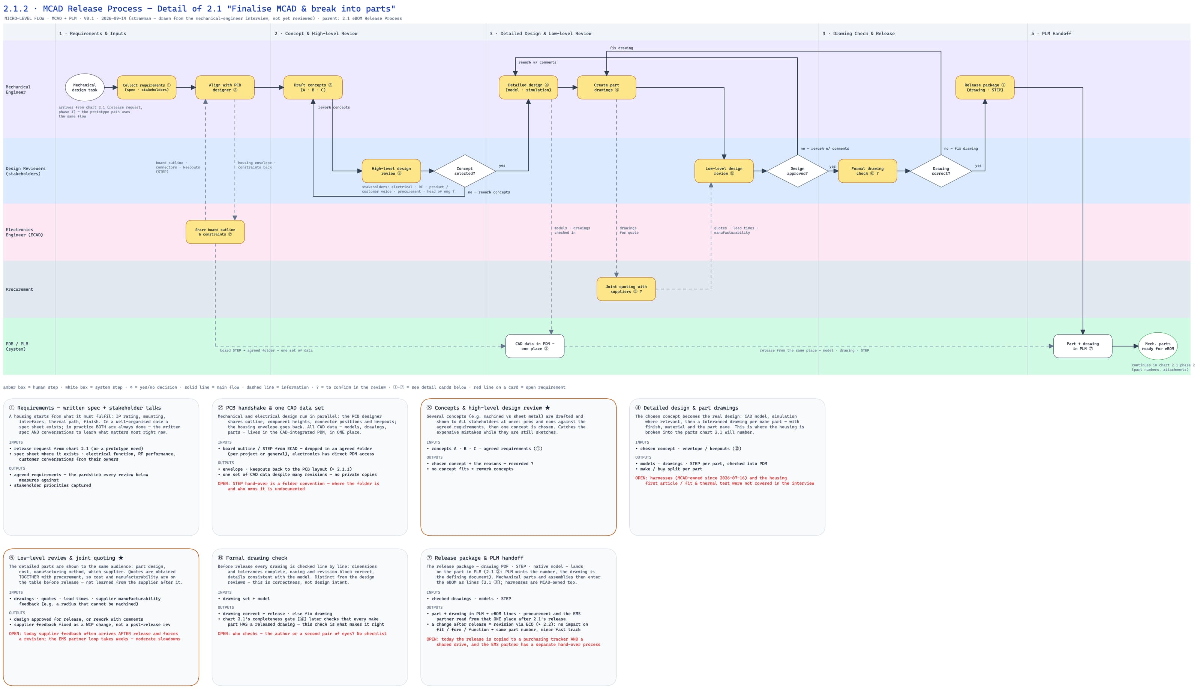Click the 'Procurement' lane label
The height and width of the screenshot is (689, 1200).
click(19, 289)
